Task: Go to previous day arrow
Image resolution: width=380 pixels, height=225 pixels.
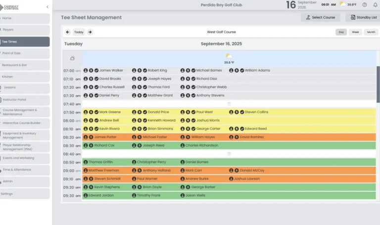Action: [x=68, y=32]
